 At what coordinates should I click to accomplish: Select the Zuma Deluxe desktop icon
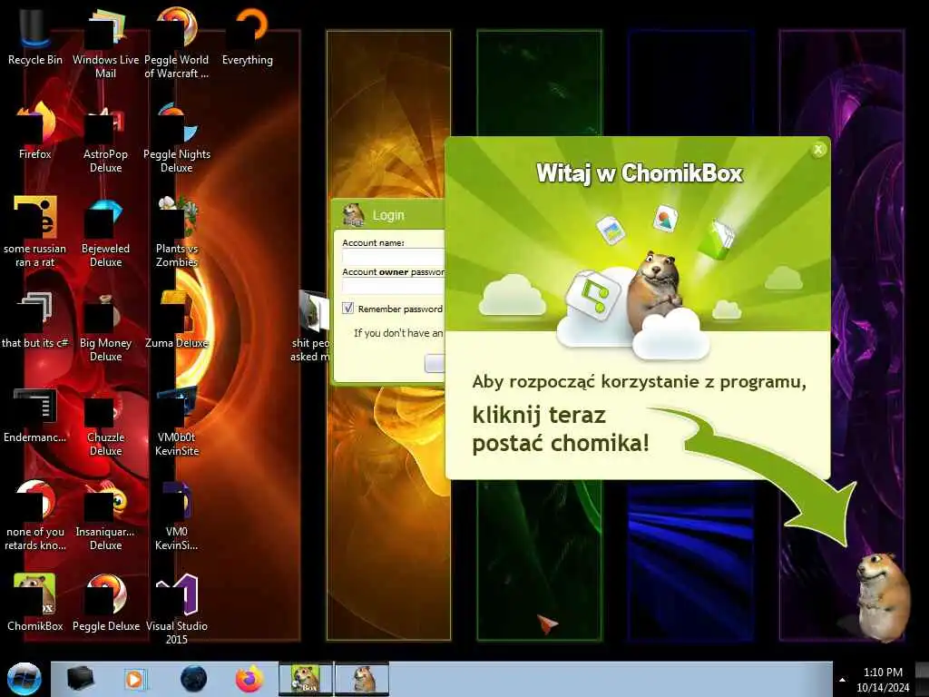pyautogui.click(x=177, y=320)
